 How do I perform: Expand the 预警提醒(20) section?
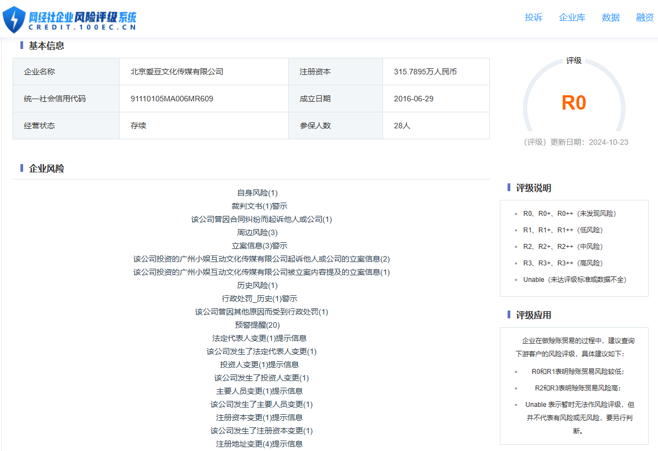click(257, 325)
